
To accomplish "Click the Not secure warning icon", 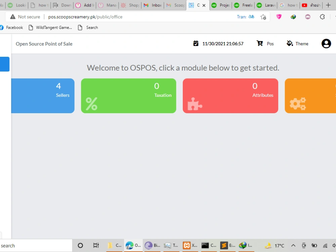I will 13,17.
